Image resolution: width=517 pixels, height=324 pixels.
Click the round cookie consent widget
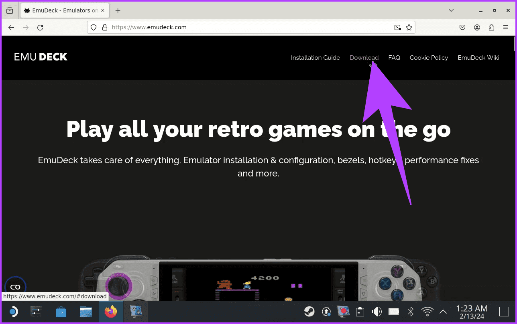pos(15,287)
